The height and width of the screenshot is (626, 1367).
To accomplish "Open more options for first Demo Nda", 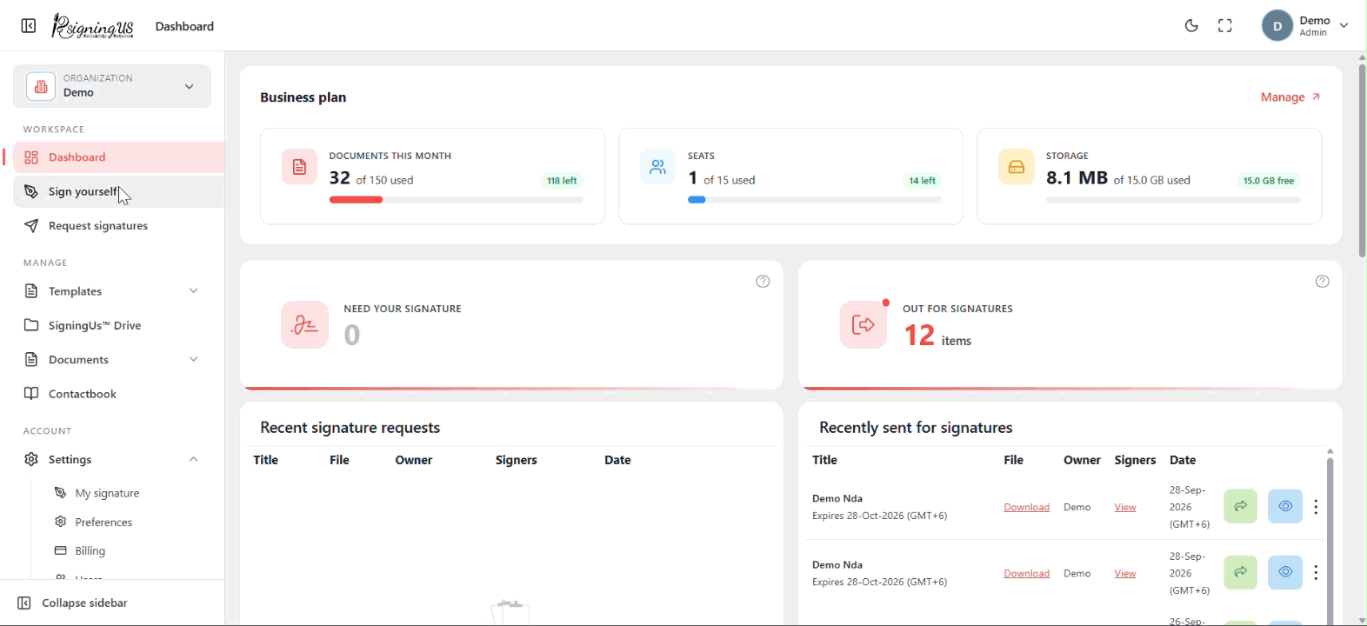I will coord(1316,507).
